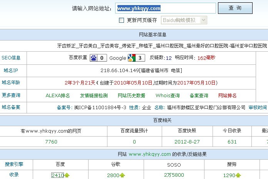268x179 pixels.
Task: Click the www.yhkqyy.com link in results header
Action: (x=150, y=154)
